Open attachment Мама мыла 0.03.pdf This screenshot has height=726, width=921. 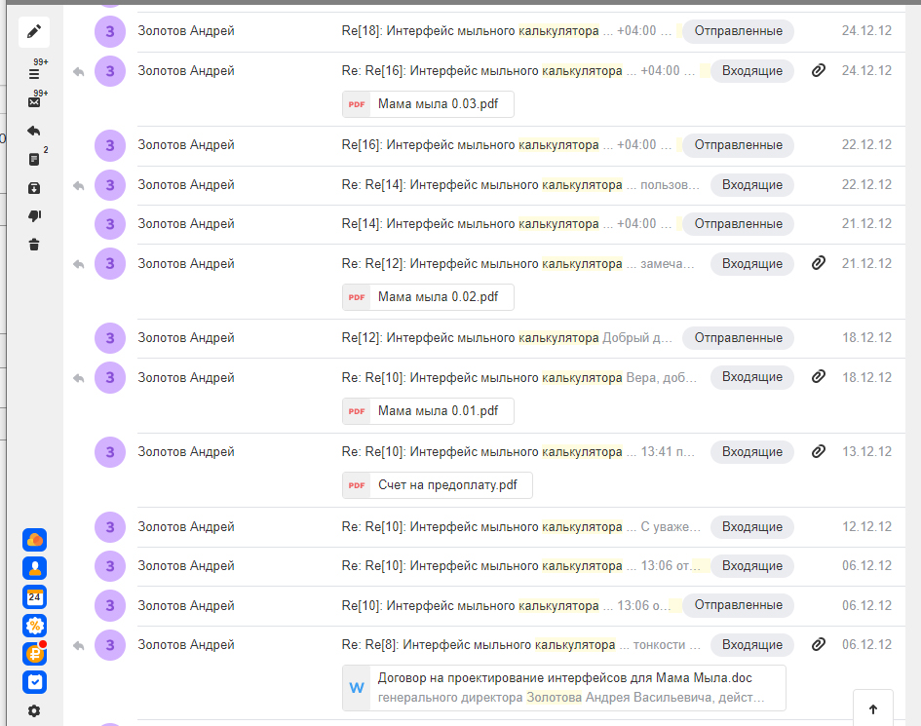428,104
